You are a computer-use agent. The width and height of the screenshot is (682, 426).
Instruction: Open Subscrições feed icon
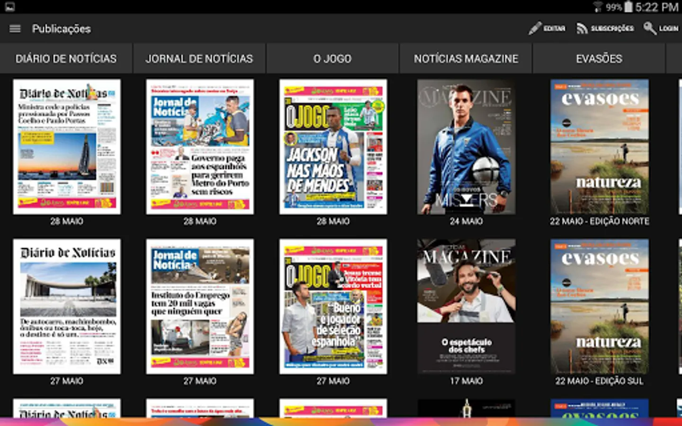[582, 28]
